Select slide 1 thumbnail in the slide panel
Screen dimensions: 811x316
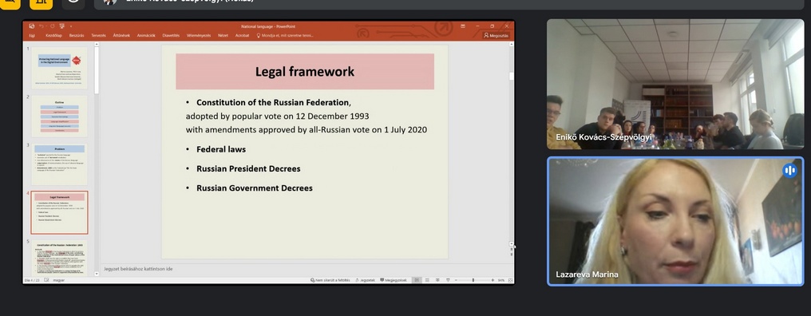[60, 68]
